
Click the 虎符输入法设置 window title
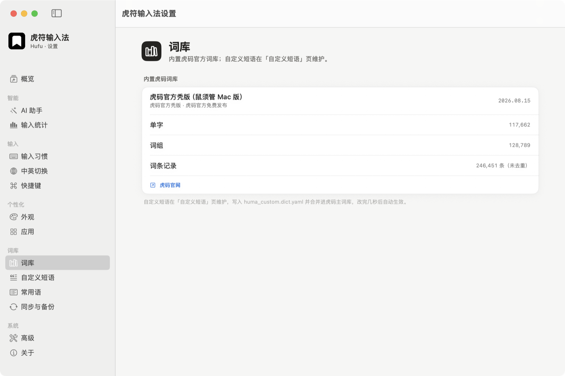[149, 13]
